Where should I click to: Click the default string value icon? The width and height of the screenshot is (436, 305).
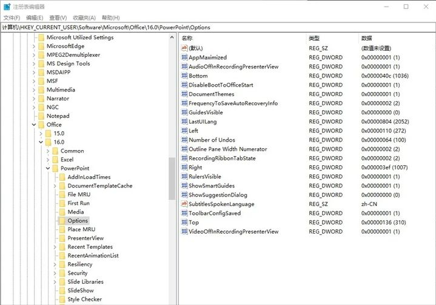tap(184, 48)
